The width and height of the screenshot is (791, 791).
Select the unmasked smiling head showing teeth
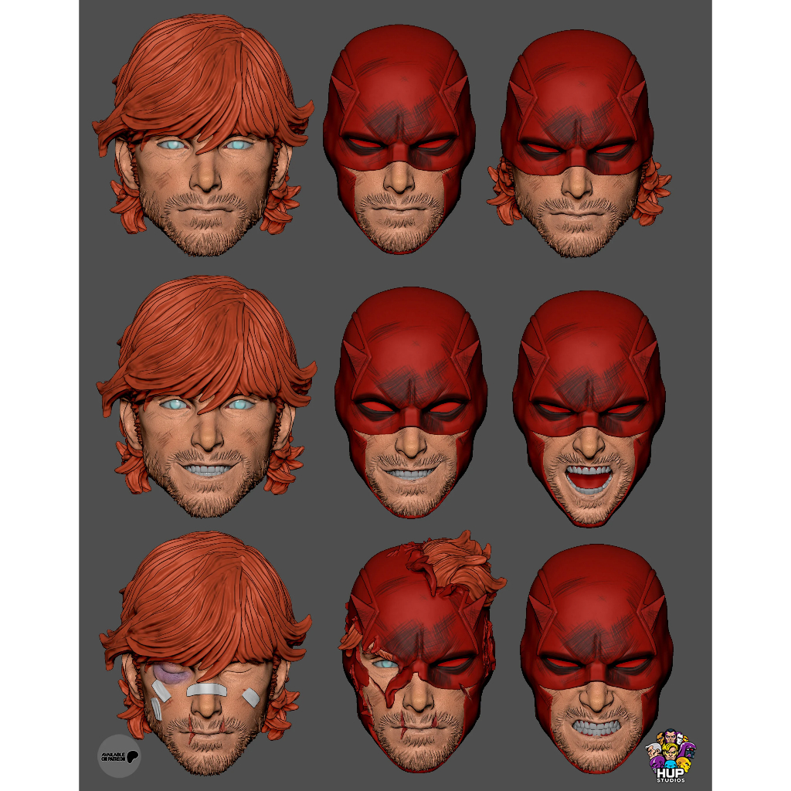[x=206, y=396]
